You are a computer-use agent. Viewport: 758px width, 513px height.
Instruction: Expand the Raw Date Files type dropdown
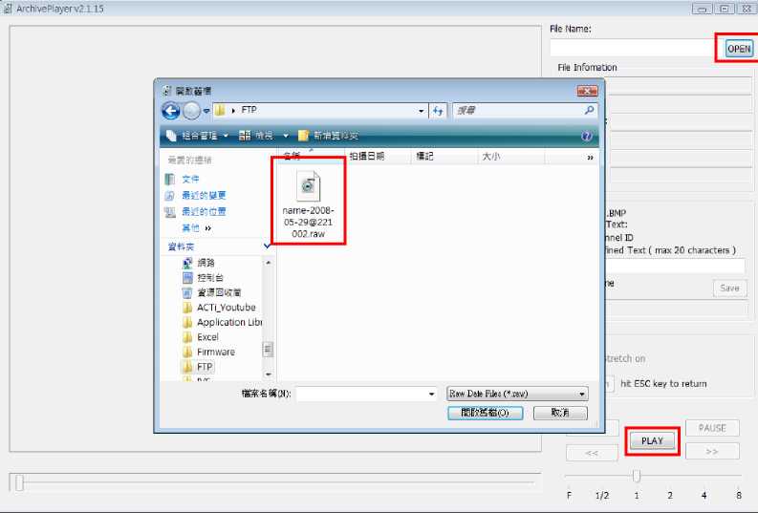[582, 394]
